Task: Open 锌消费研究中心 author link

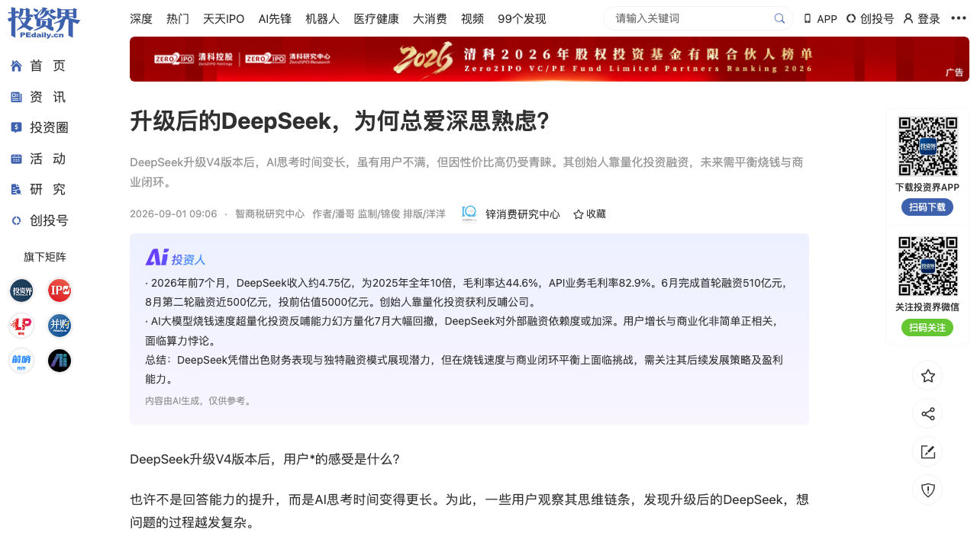Action: pos(523,214)
